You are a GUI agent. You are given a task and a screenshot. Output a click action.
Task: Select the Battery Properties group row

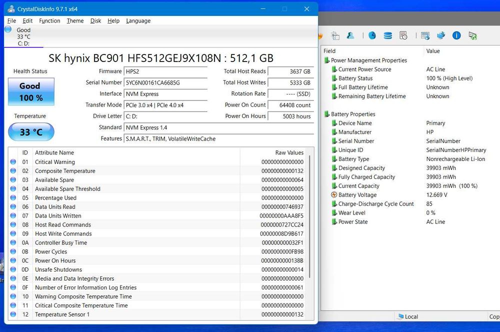352,114
